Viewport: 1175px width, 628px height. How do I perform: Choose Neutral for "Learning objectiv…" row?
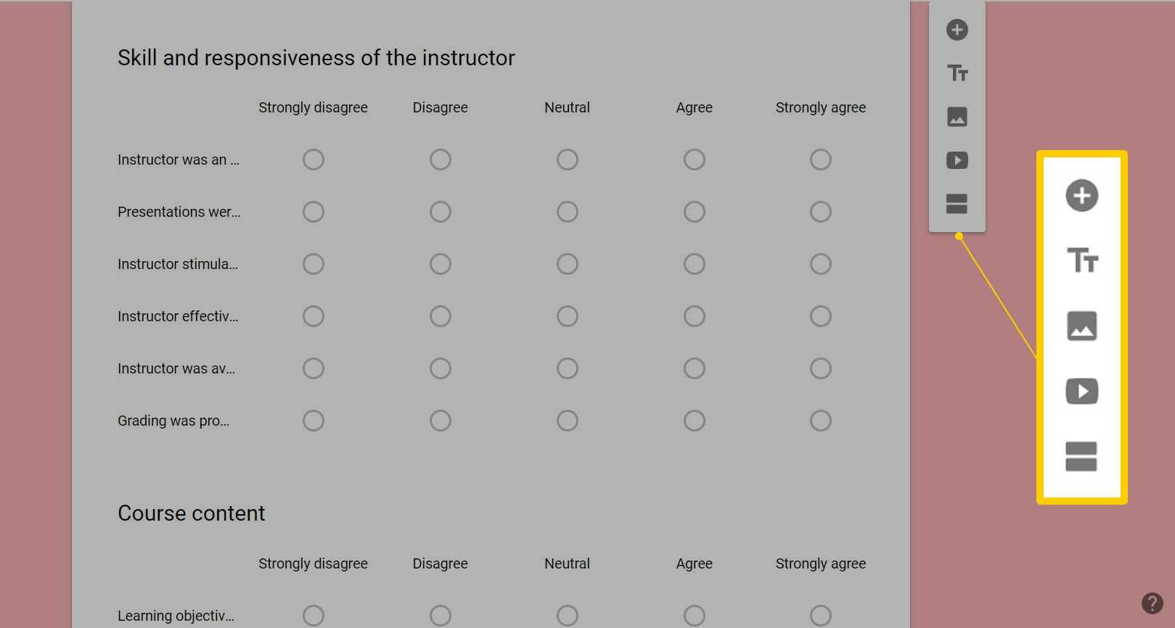point(568,616)
